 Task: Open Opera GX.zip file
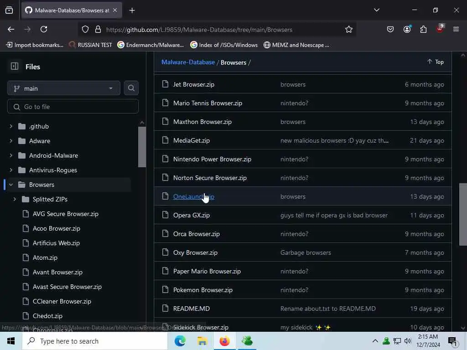click(x=192, y=215)
